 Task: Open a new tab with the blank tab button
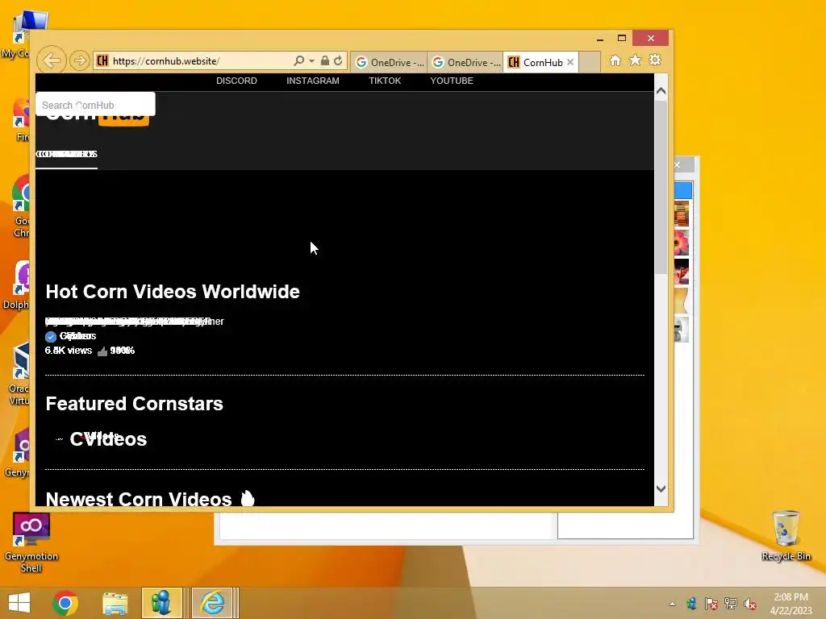(x=590, y=62)
